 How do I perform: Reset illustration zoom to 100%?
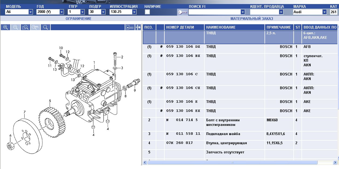click(35, 27)
